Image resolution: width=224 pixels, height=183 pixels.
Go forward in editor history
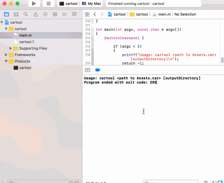102,14
